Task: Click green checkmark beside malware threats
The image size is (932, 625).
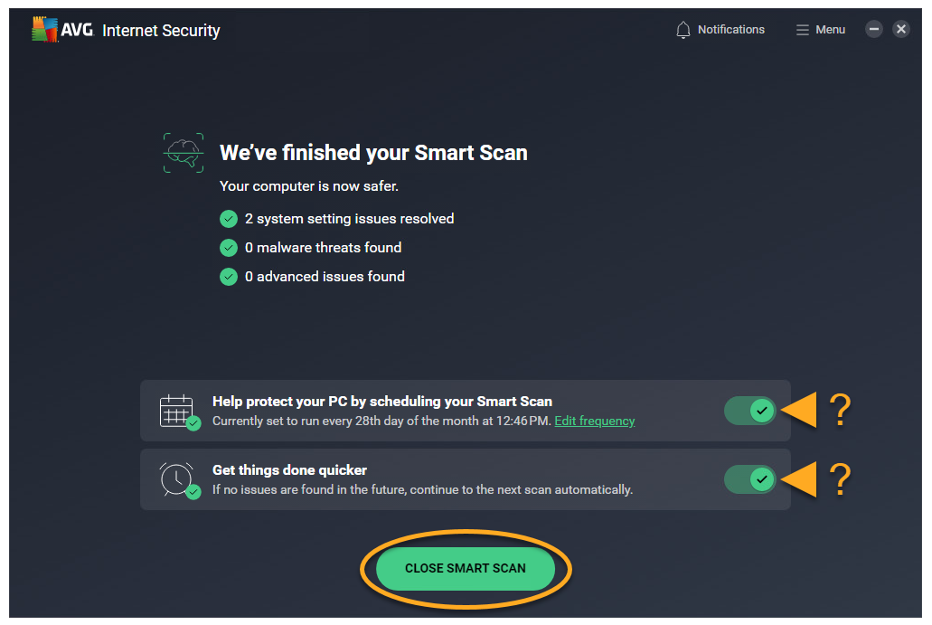Action: 229,248
